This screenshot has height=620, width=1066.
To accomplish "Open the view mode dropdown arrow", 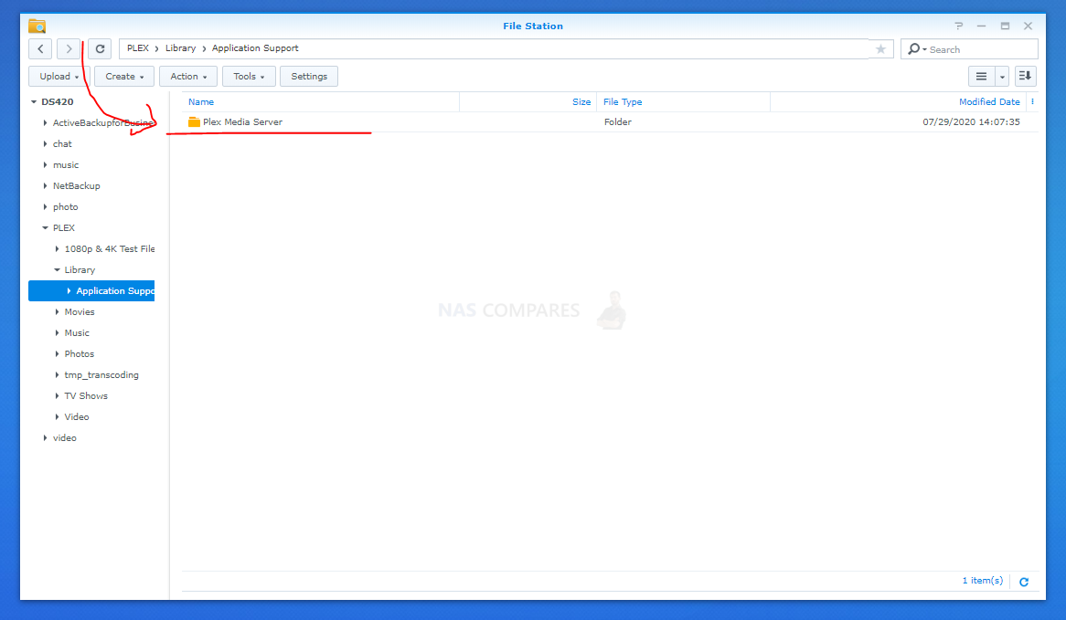I will 1002,76.
